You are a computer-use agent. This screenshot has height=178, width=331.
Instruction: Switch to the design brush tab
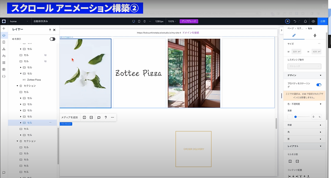(x=294, y=35)
